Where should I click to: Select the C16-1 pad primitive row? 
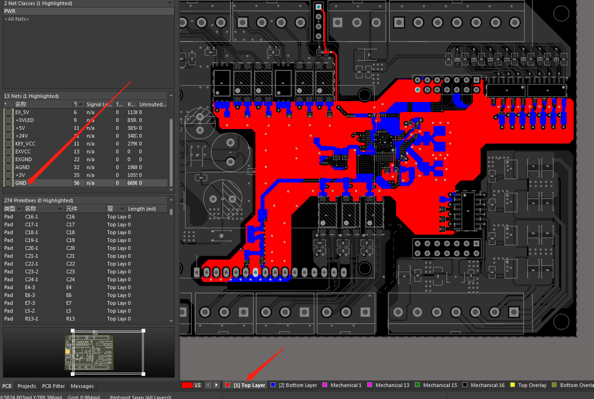[x=86, y=217]
